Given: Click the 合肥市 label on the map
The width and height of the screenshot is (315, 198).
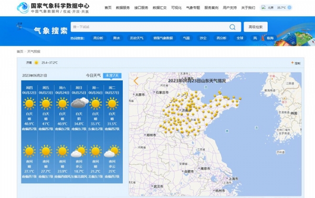Looking at the screenshot, I should (x=189, y=171).
